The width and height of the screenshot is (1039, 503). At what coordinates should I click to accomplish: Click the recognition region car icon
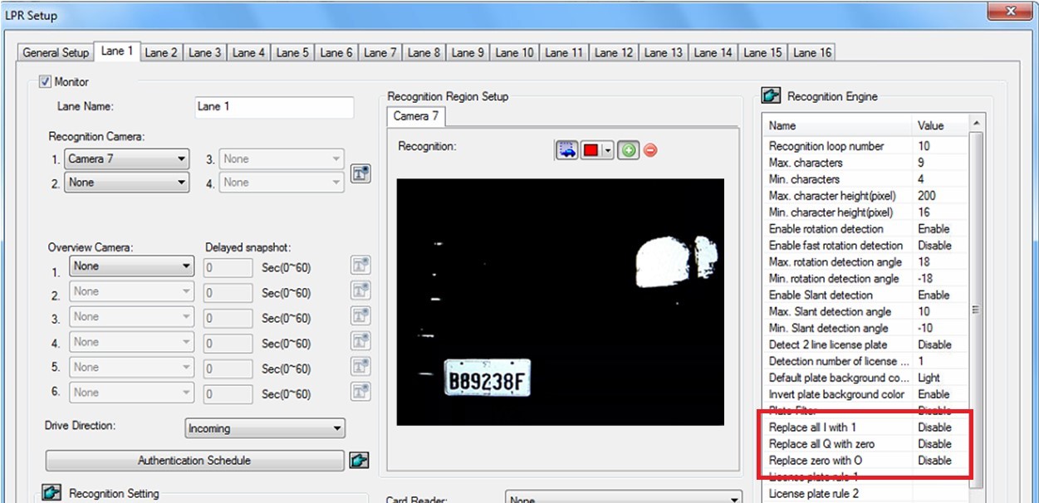click(x=567, y=149)
